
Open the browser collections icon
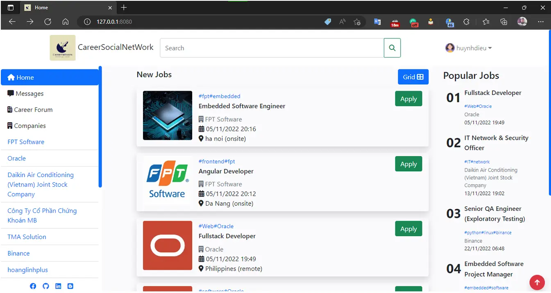click(504, 22)
